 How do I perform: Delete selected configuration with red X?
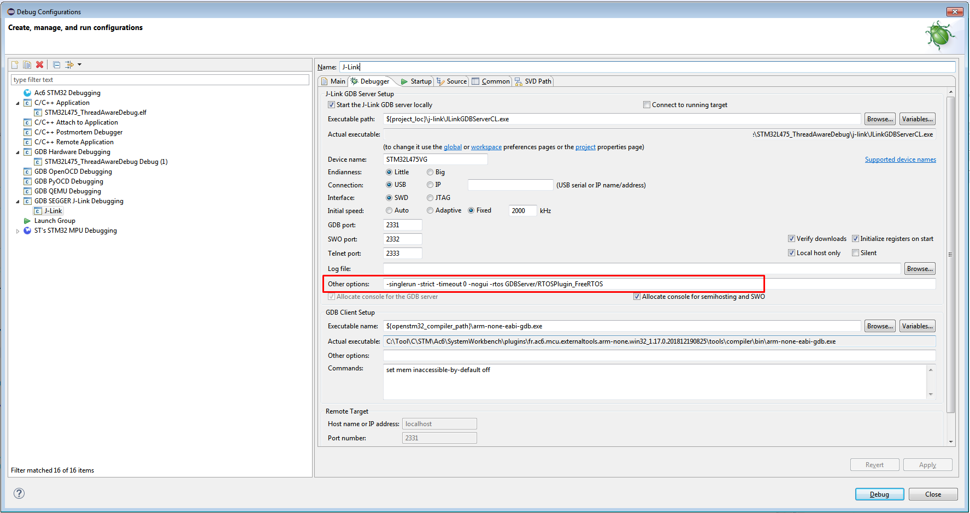coord(39,65)
